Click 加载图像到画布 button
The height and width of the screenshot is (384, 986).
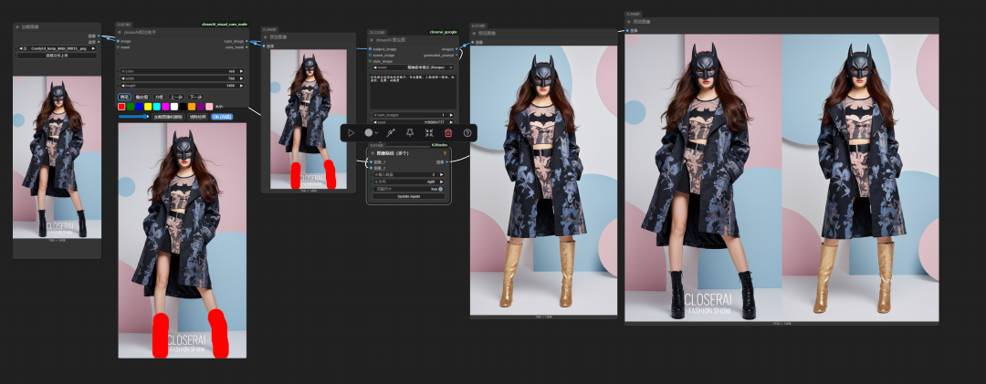point(169,116)
